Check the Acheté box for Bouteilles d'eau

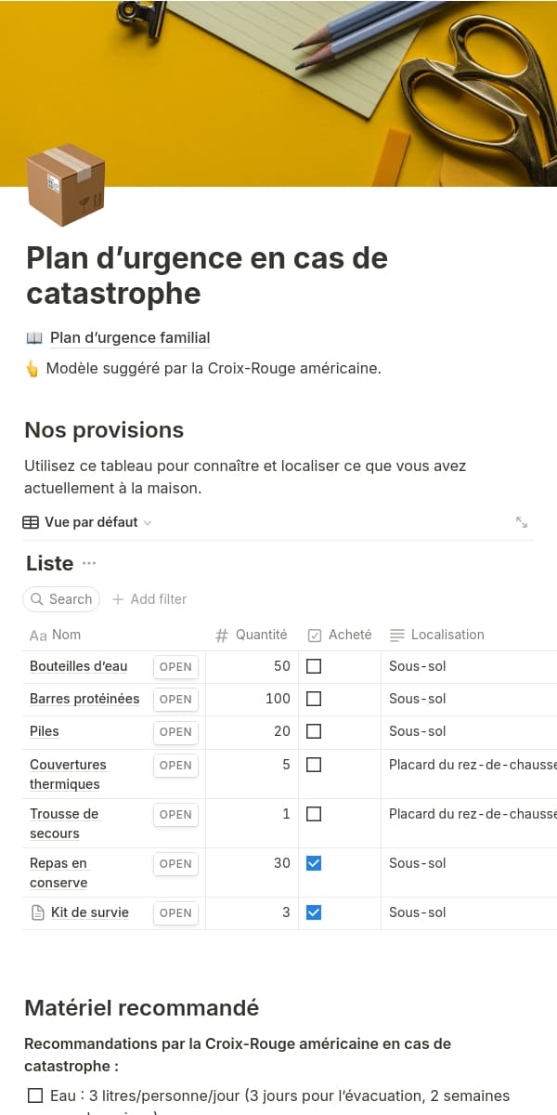[x=314, y=665]
